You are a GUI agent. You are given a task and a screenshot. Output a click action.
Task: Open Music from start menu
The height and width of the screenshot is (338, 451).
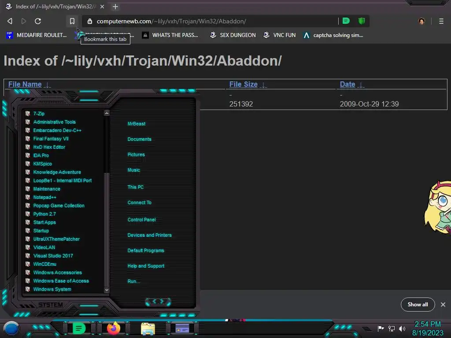(134, 170)
